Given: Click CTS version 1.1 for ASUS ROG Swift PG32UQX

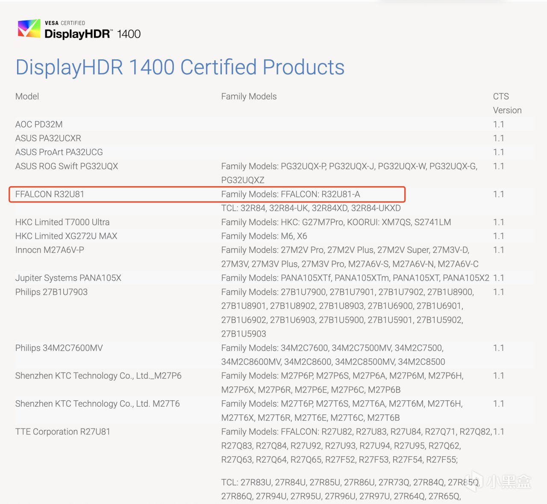Looking at the screenshot, I should click(x=498, y=166).
